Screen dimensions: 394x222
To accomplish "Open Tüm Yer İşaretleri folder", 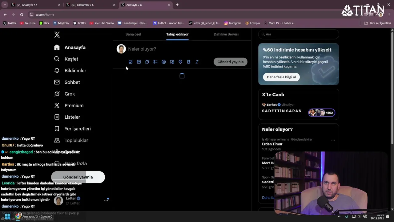I will click(377, 23).
